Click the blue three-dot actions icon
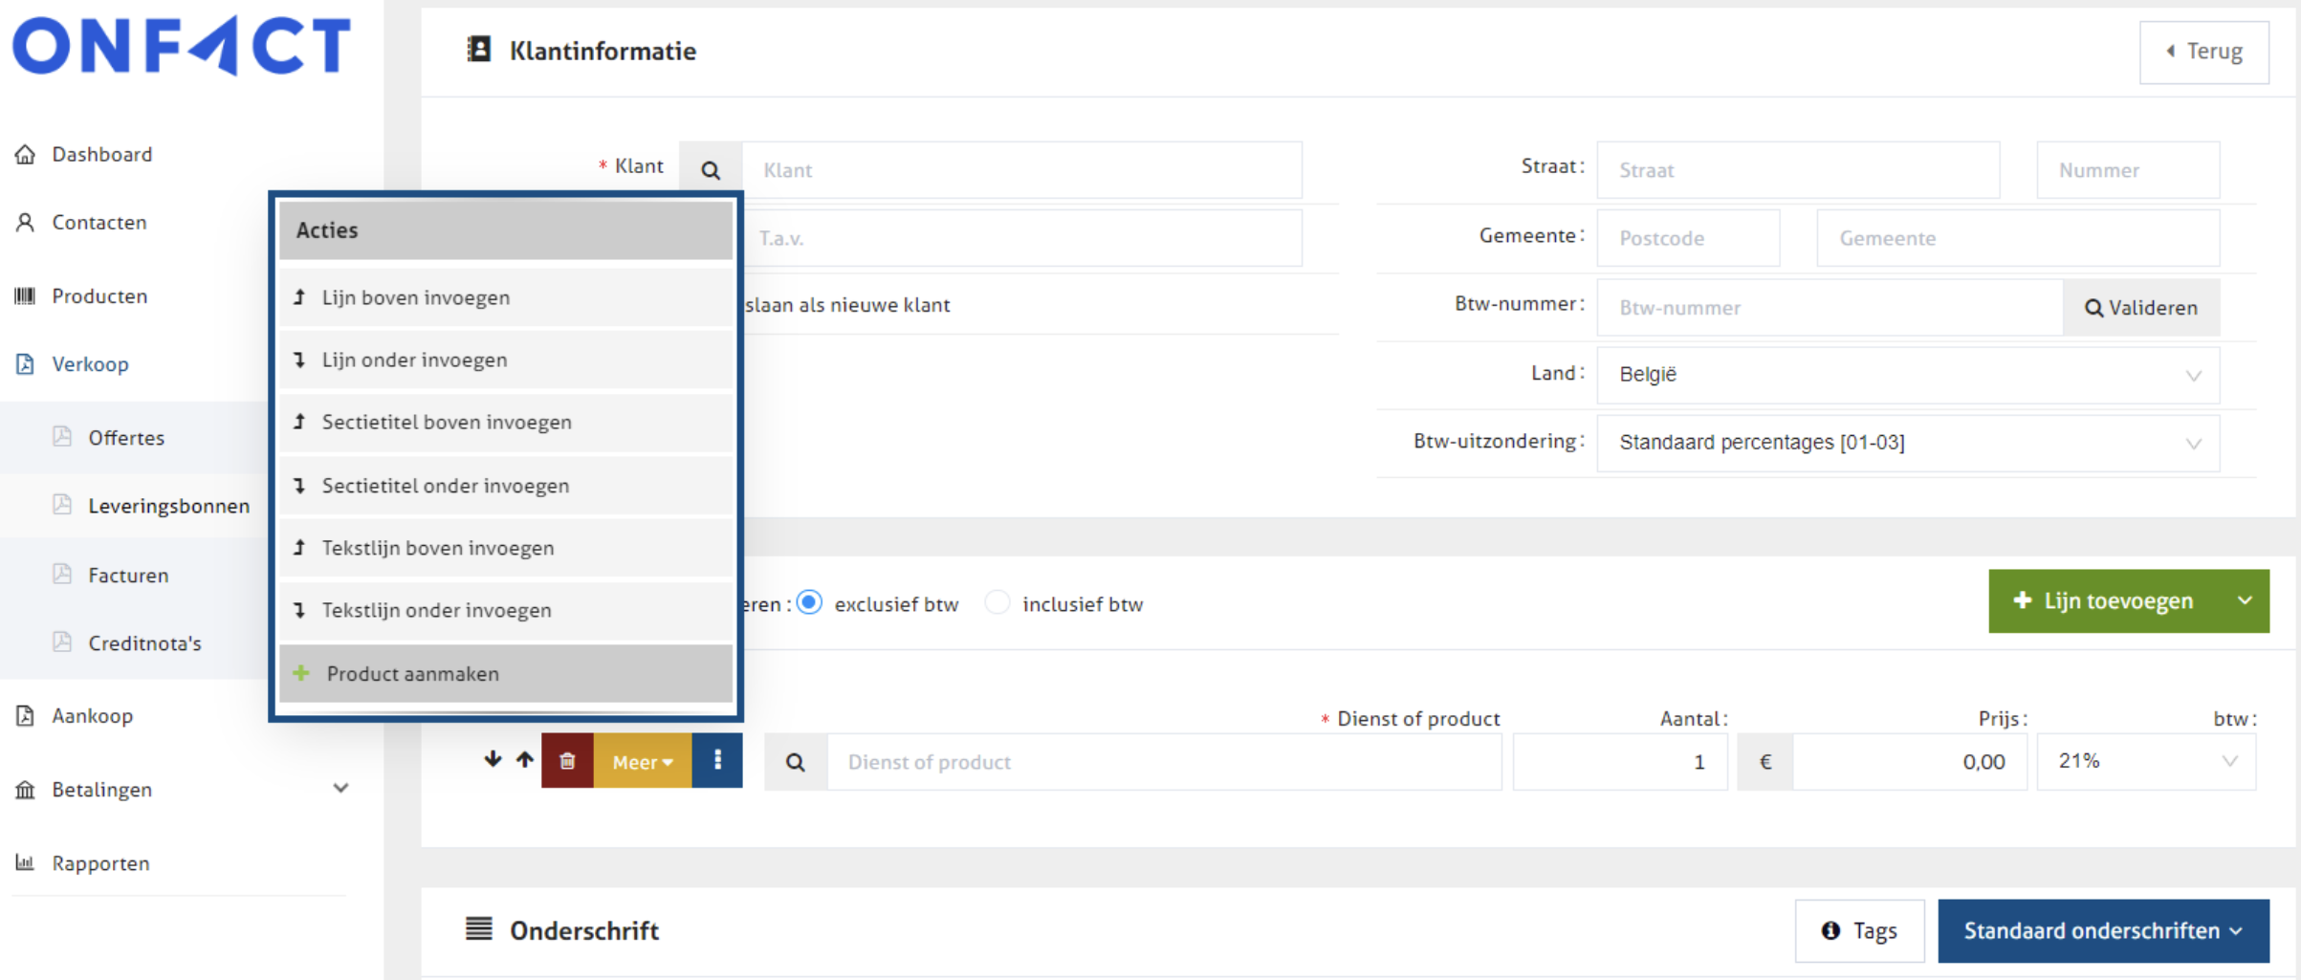 click(717, 761)
